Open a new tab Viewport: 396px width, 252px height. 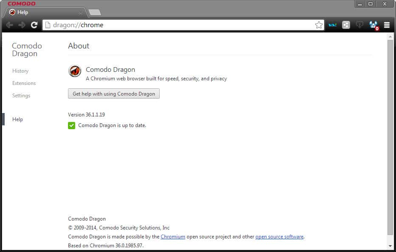tap(95, 12)
